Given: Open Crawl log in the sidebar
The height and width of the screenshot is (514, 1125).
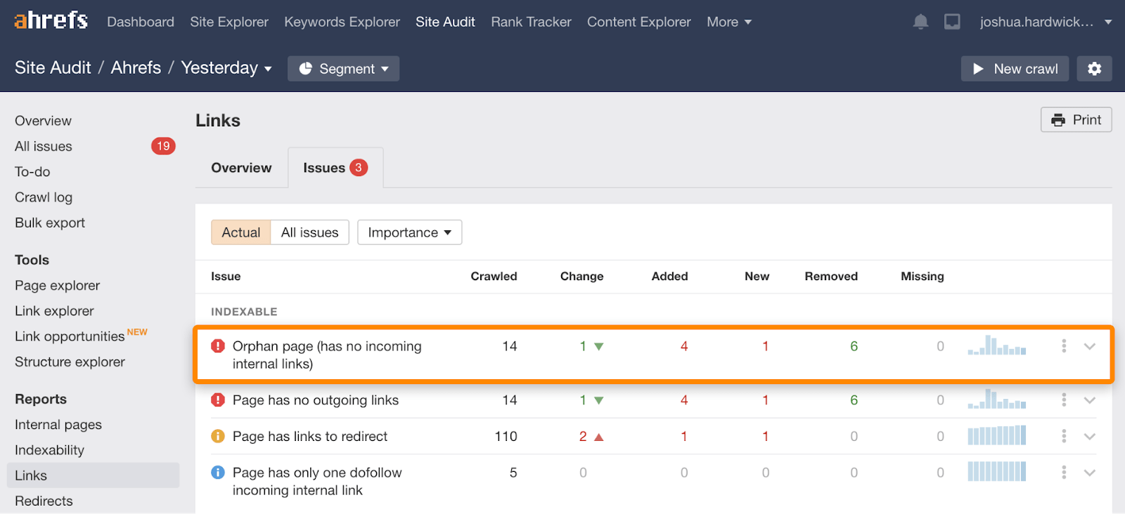Looking at the screenshot, I should [44, 197].
